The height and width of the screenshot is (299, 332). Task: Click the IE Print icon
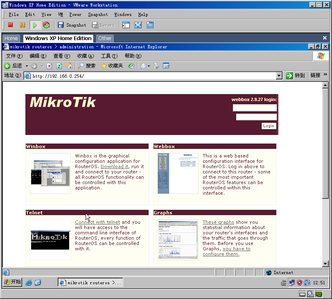[x=156, y=66]
